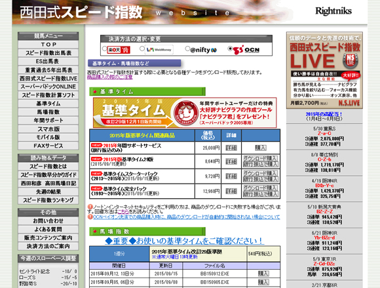Click 詳細 for 年間サポートサービス
This screenshot has height=288, width=380.
click(x=231, y=148)
